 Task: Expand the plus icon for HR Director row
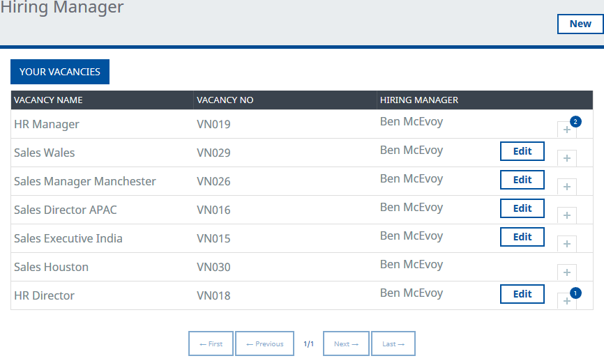pyautogui.click(x=566, y=301)
